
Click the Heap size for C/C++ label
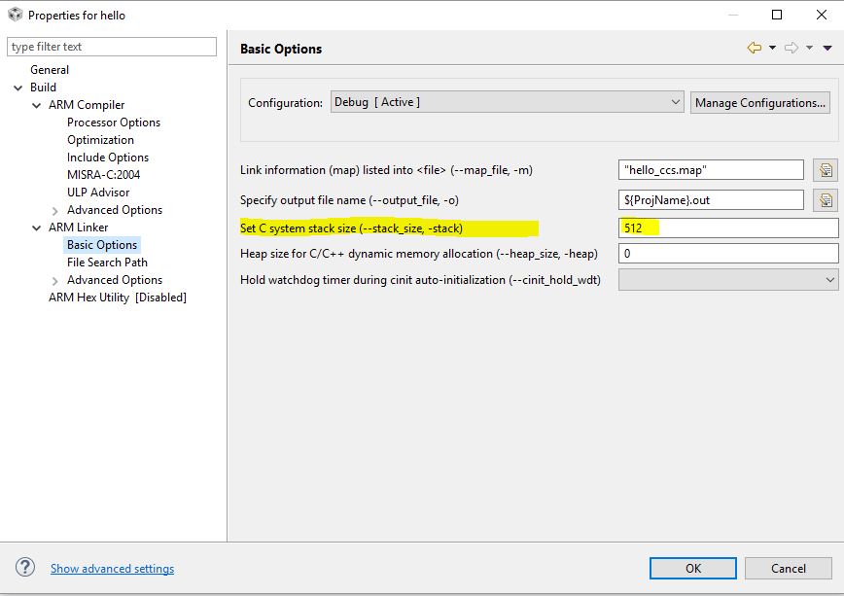coord(419,254)
